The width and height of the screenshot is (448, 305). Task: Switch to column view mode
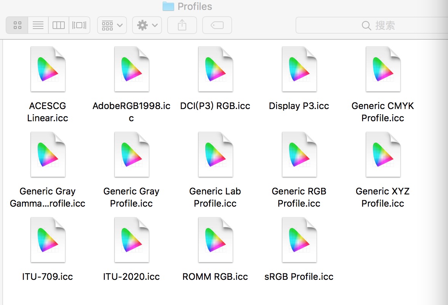(59, 26)
